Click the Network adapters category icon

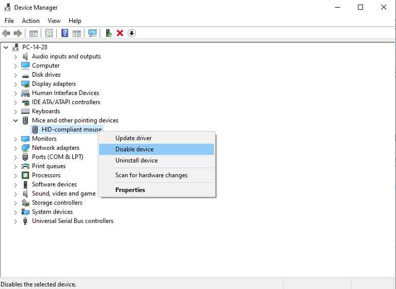(x=25, y=148)
